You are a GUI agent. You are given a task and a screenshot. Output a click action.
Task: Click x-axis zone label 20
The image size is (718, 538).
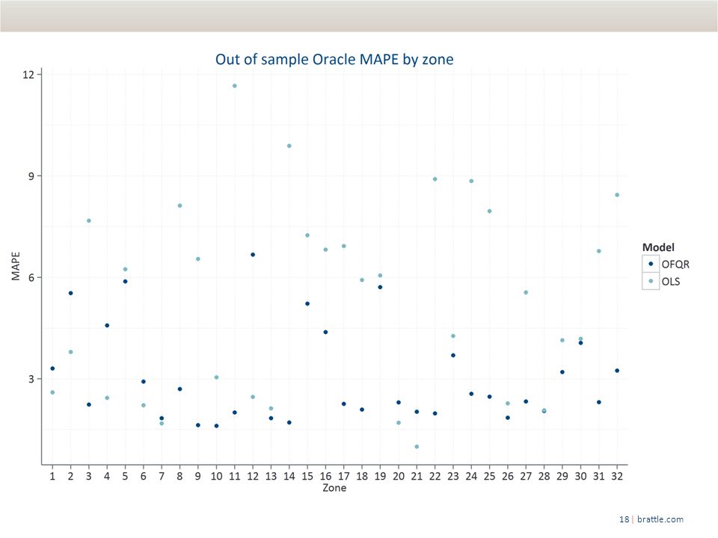399,476
